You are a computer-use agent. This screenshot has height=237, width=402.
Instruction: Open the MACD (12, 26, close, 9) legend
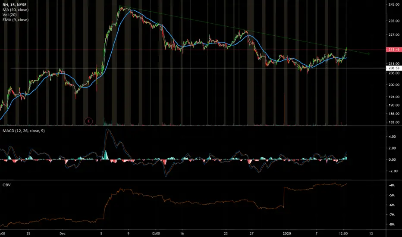pyautogui.click(x=24, y=131)
